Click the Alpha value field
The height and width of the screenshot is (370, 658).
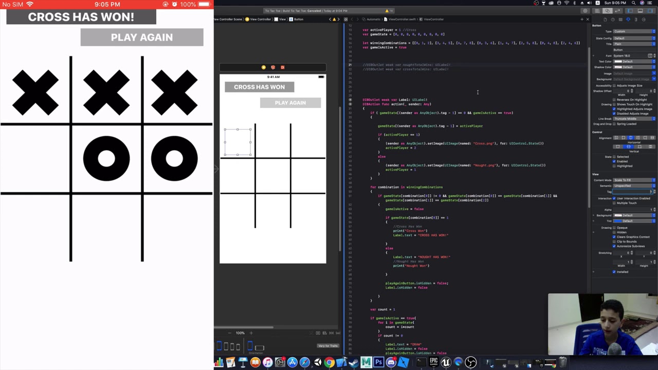[x=632, y=210]
